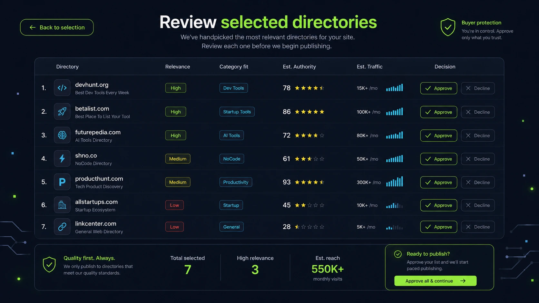
Task: Click the producthunt.com directory name
Action: pos(99,179)
